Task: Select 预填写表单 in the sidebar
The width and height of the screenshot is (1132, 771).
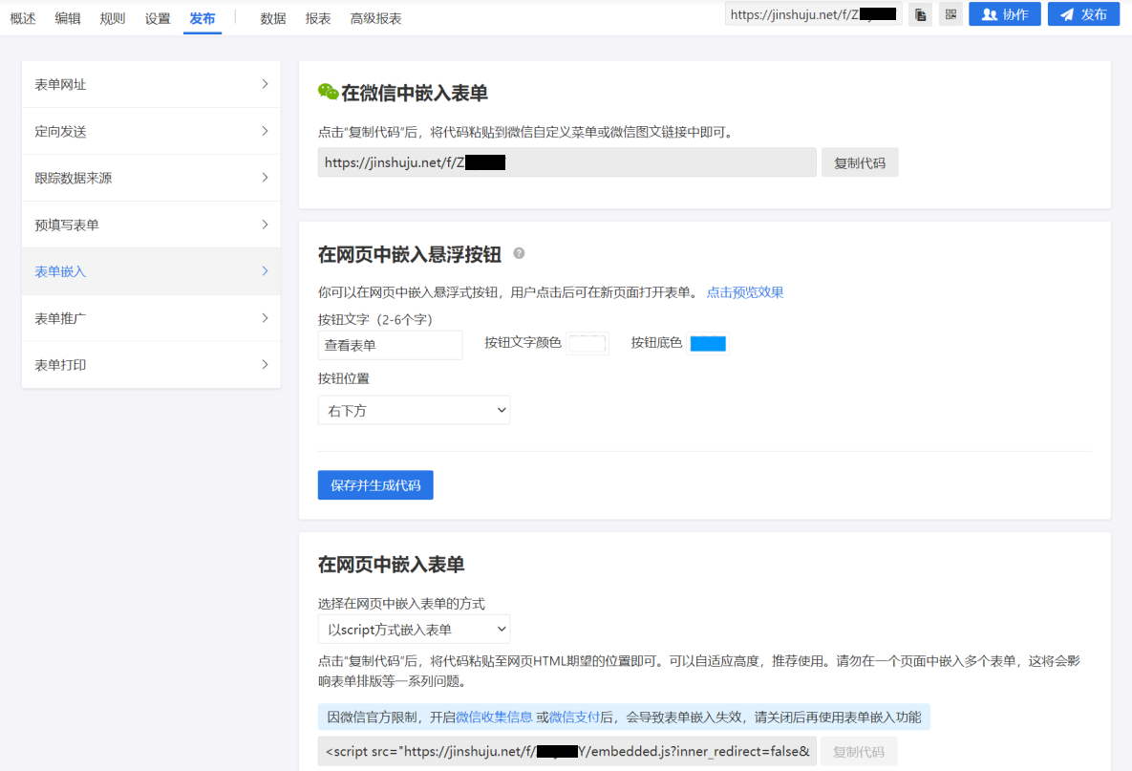Action: coord(151,225)
